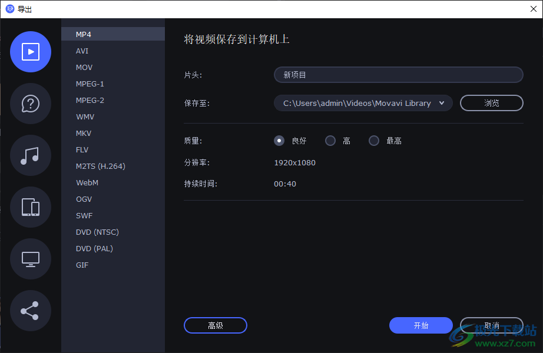Choose 最高 quality
Screen dimensions: 543x353
pos(373,140)
